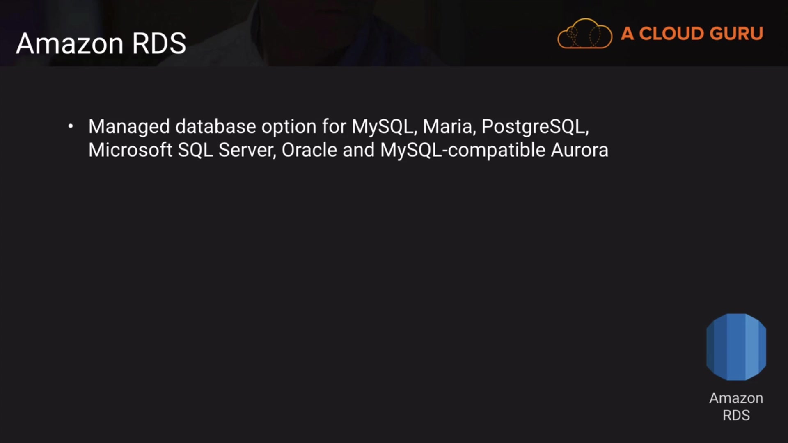Click the word "PostgreSQL," in the bullet
This screenshot has width=788, height=443.
point(535,127)
